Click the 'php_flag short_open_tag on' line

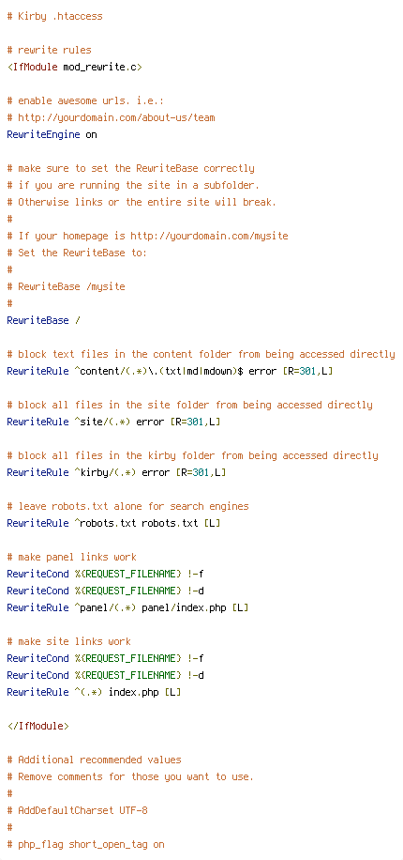pyautogui.click(x=85, y=844)
